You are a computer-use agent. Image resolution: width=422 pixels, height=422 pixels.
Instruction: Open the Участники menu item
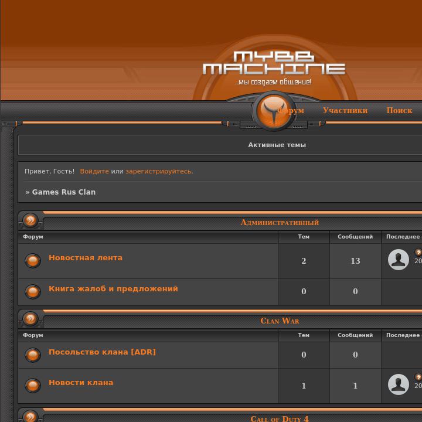click(x=345, y=110)
